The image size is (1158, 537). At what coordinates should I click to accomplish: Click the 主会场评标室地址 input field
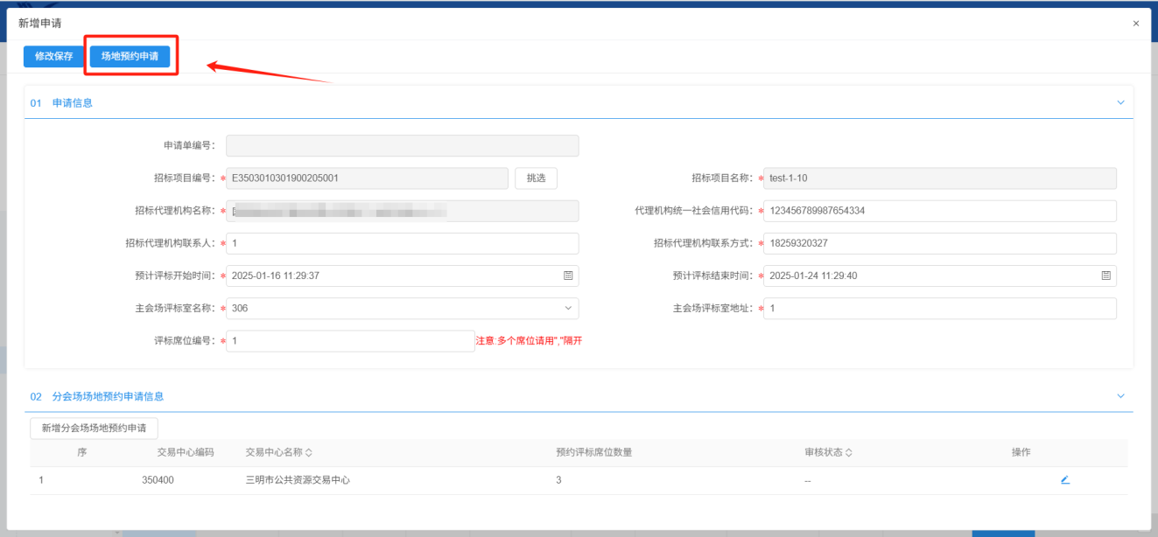939,309
